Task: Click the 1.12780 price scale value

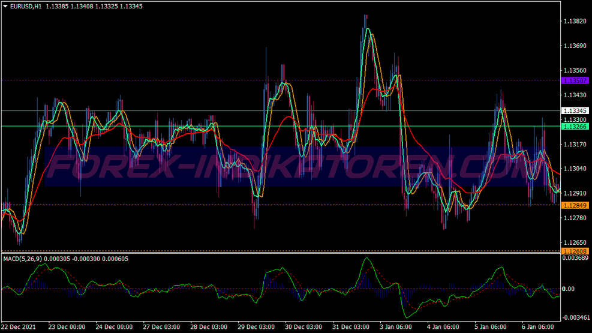Action: click(575, 218)
